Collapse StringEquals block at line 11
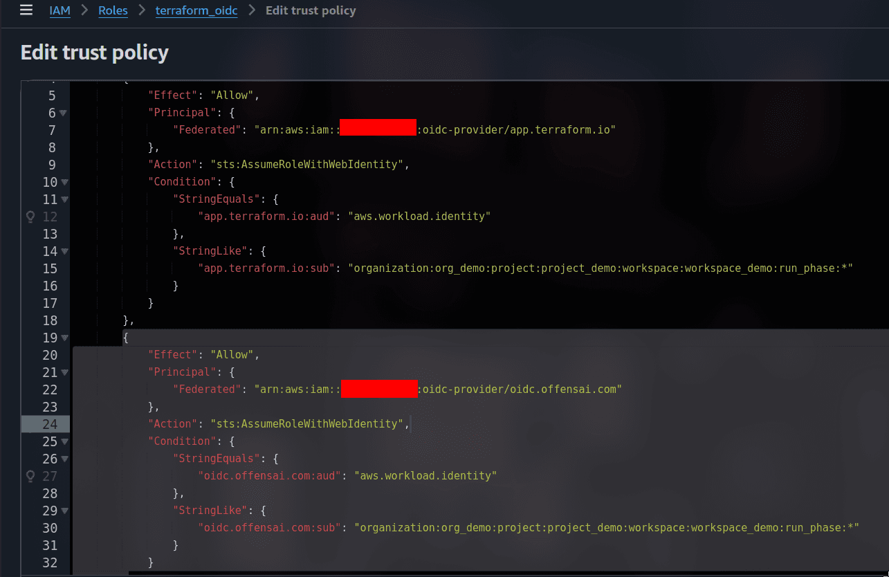Screen dimensions: 889x577 tap(64, 199)
